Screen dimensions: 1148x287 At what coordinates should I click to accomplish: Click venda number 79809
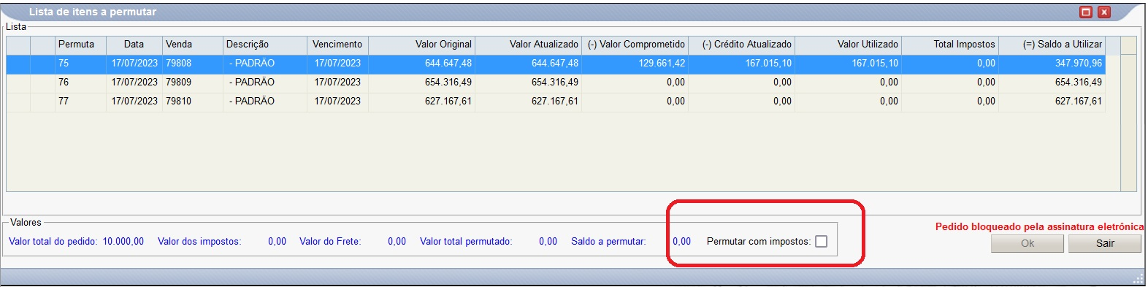click(178, 83)
